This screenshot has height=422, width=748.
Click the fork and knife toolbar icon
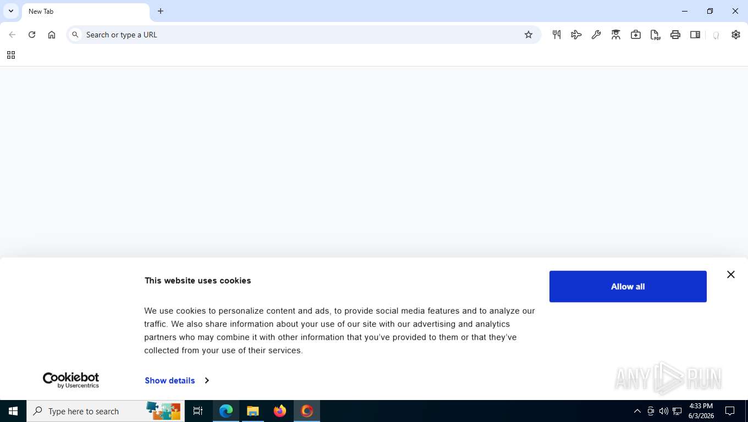click(x=557, y=35)
